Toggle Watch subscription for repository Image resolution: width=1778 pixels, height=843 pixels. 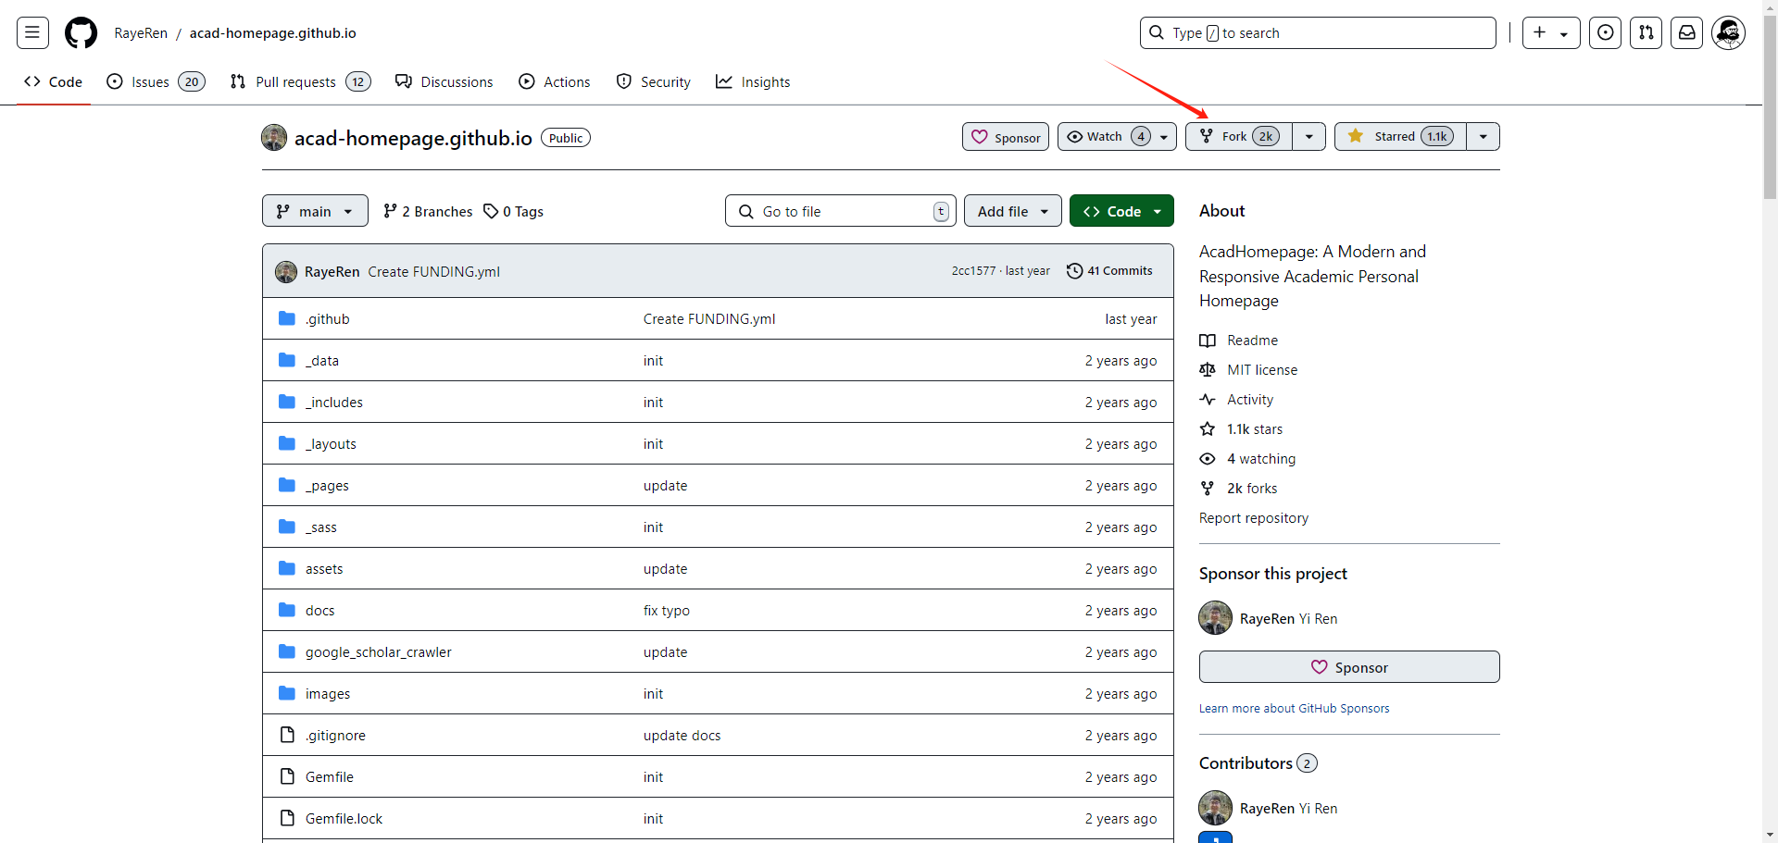1106,137
